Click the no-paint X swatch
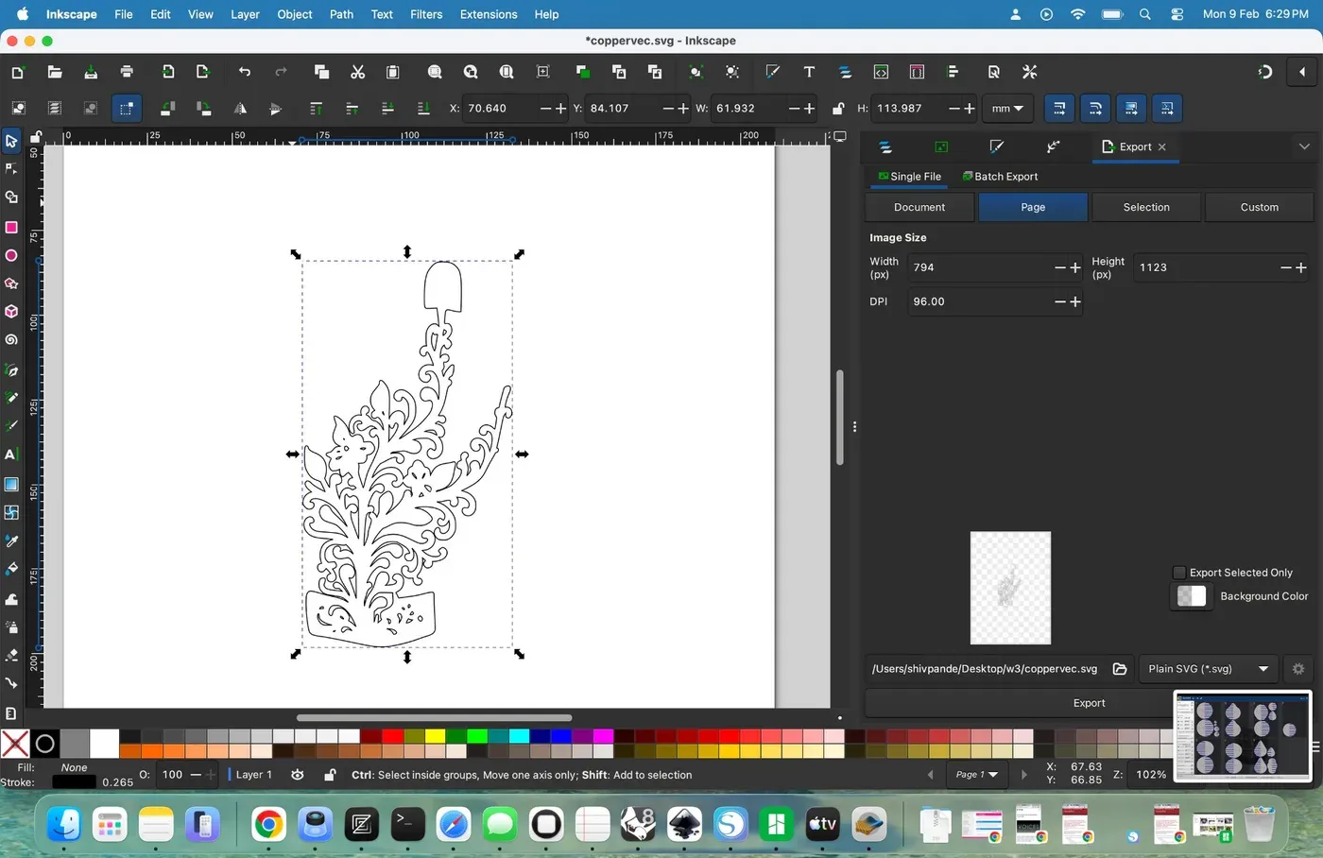The height and width of the screenshot is (858, 1323). (x=14, y=744)
